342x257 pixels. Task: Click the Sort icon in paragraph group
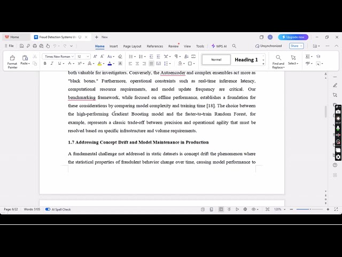186,56
